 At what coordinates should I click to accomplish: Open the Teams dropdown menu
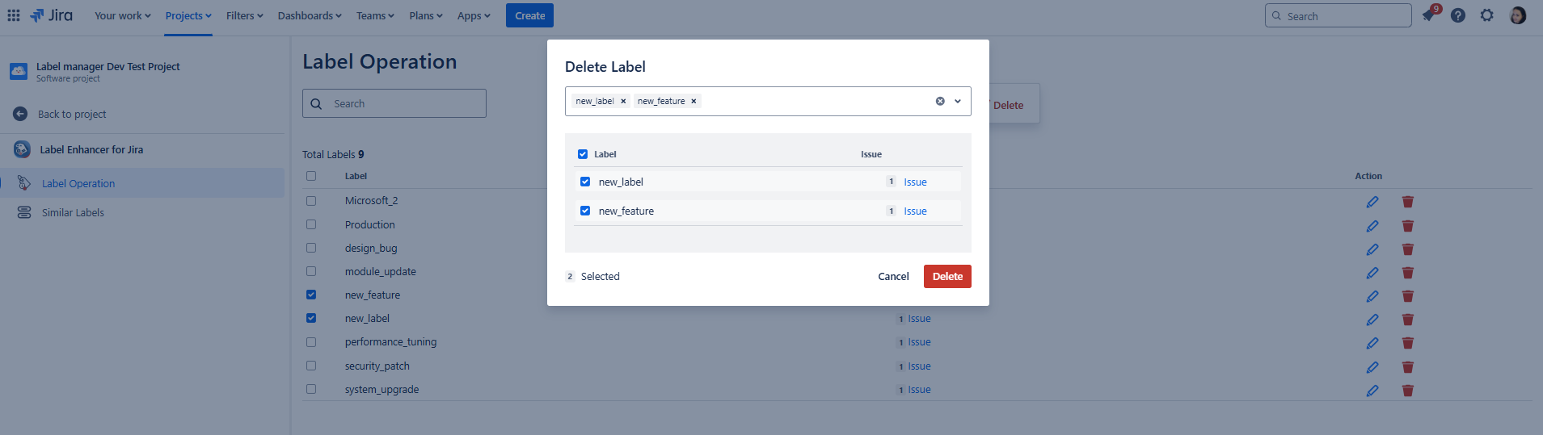(x=375, y=15)
